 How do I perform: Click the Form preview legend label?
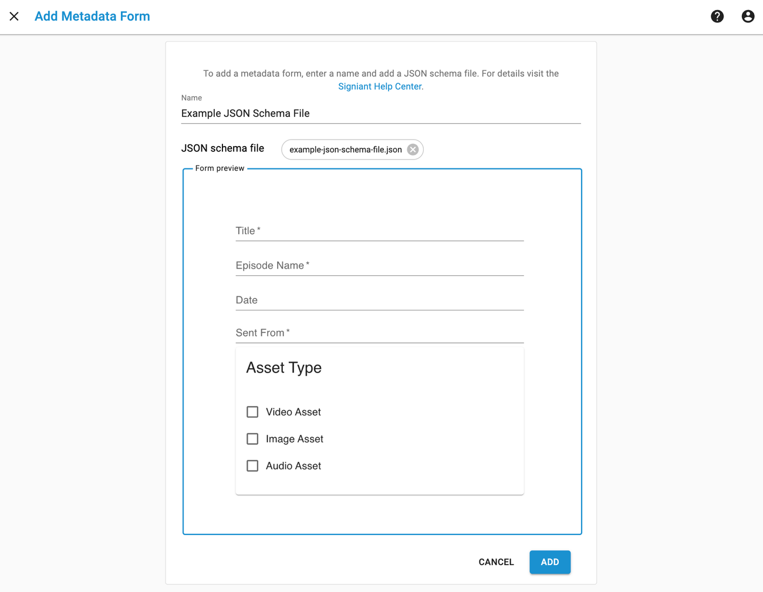[220, 168]
